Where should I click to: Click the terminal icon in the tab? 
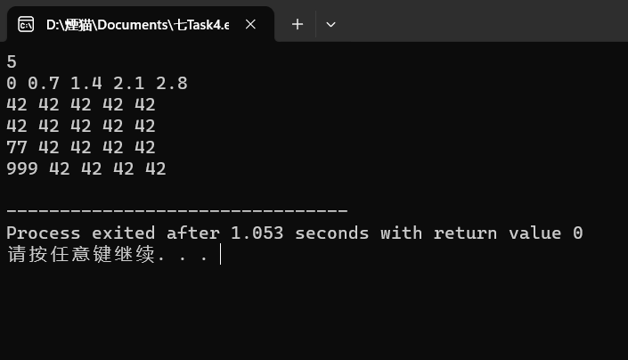pyautogui.click(x=27, y=24)
